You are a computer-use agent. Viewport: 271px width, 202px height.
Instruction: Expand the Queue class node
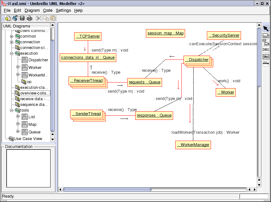(x=18, y=131)
